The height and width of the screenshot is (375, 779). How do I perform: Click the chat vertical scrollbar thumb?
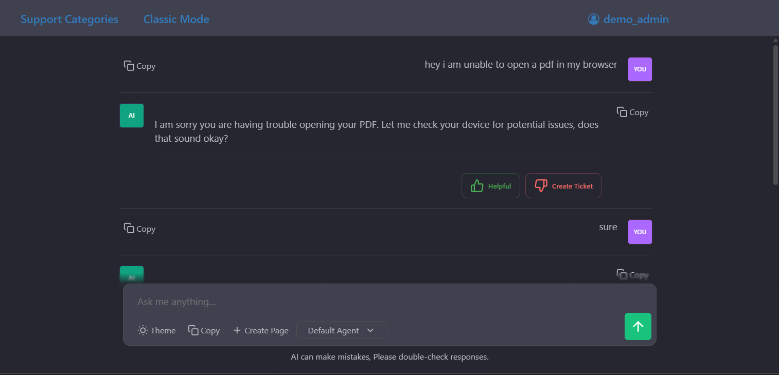775,114
